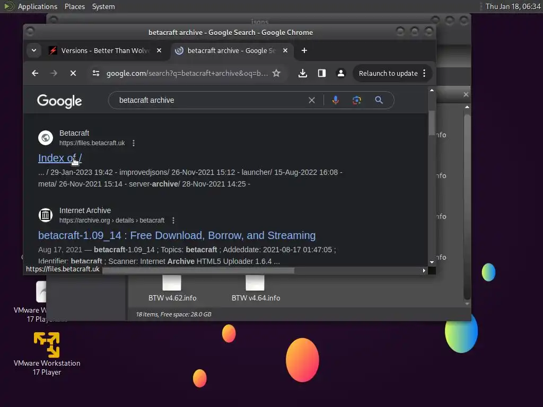Click the VMware Workstation 17 Player desktop icon
Image resolution: width=543 pixels, height=407 pixels.
47,353
